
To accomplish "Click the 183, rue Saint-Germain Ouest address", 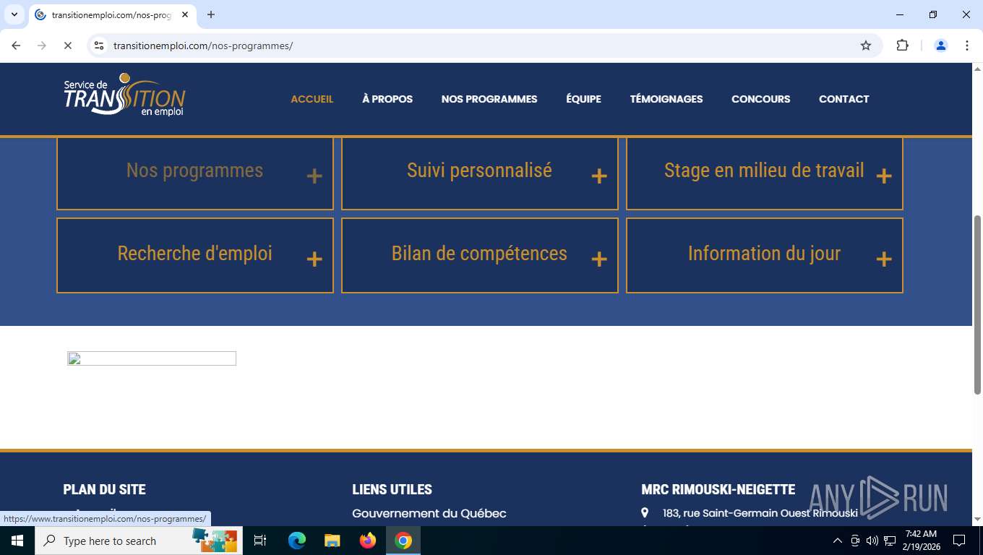I will pyautogui.click(x=760, y=513).
